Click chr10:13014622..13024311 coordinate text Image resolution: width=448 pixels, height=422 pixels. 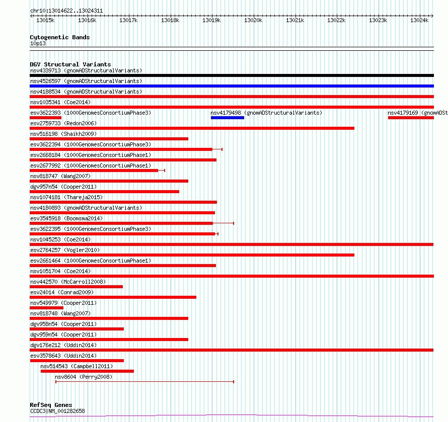[66, 11]
